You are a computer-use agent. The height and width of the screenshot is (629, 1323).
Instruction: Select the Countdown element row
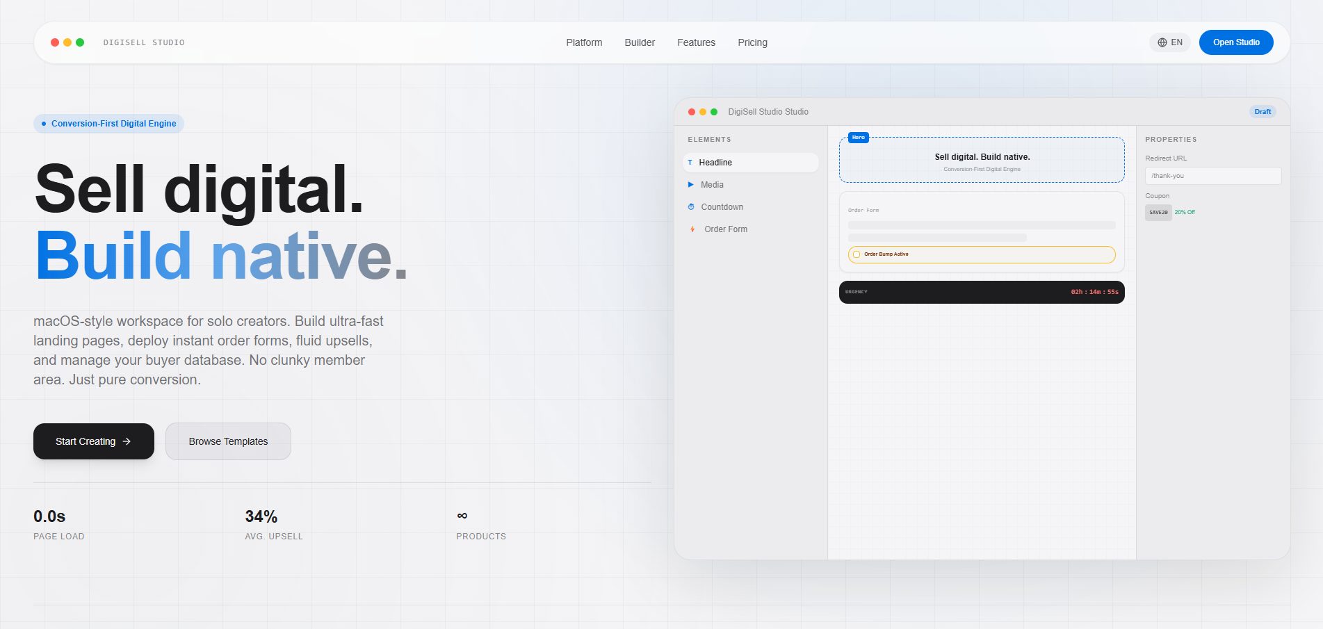(x=751, y=207)
